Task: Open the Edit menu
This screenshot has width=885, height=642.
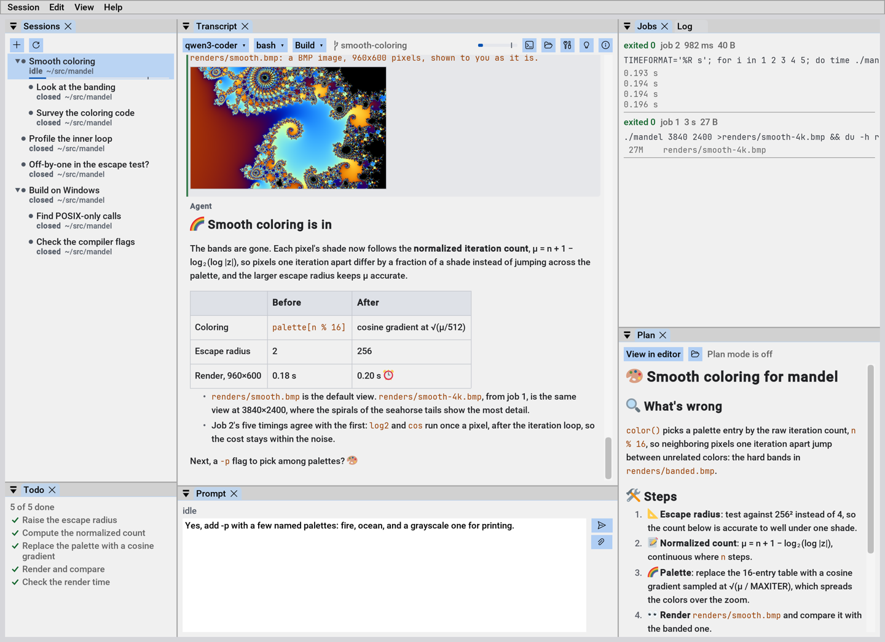Action: [x=57, y=7]
